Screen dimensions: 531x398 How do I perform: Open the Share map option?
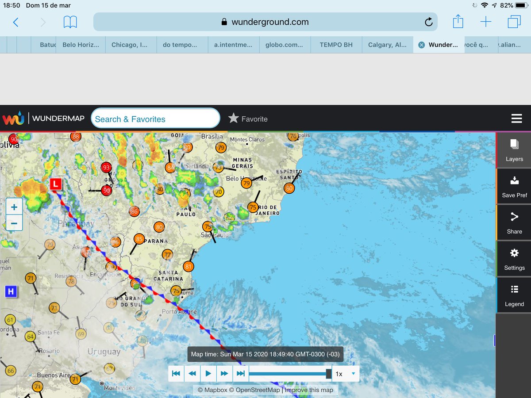(x=514, y=223)
